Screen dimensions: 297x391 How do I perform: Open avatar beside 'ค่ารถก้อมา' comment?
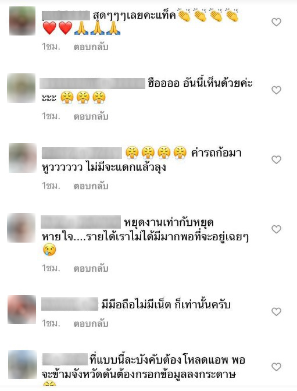[23, 158]
